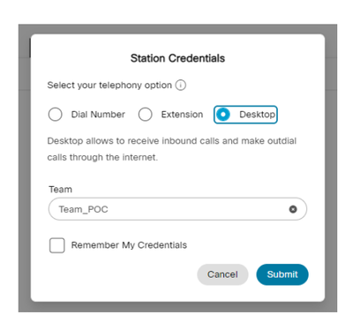This screenshot has height=322, width=353.
Task: Click the 'Remember My Credentials' label text
Action: [x=129, y=245]
